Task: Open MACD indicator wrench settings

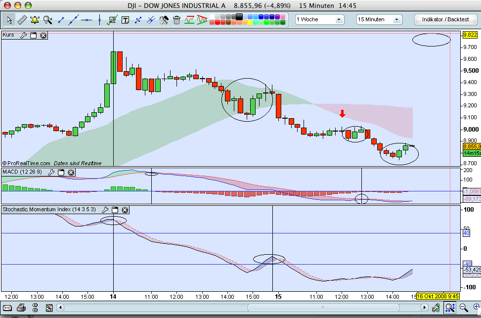Action: click(51, 172)
